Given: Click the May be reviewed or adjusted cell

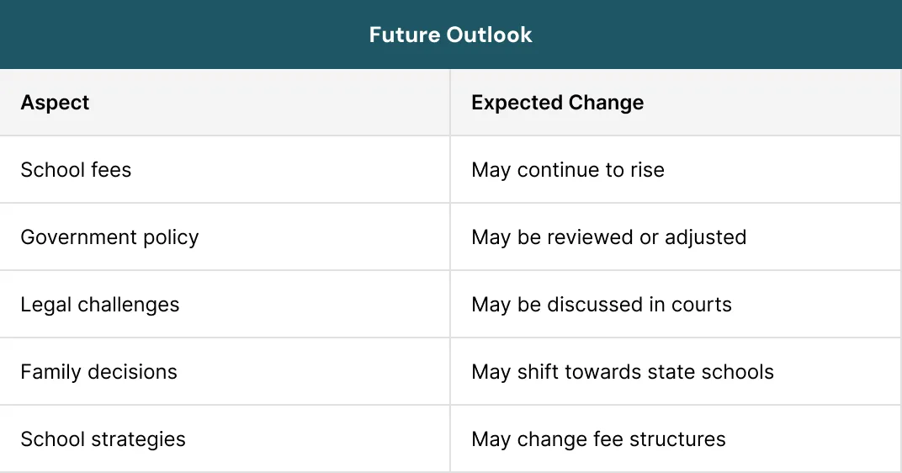Looking at the screenshot, I should 608,237.
